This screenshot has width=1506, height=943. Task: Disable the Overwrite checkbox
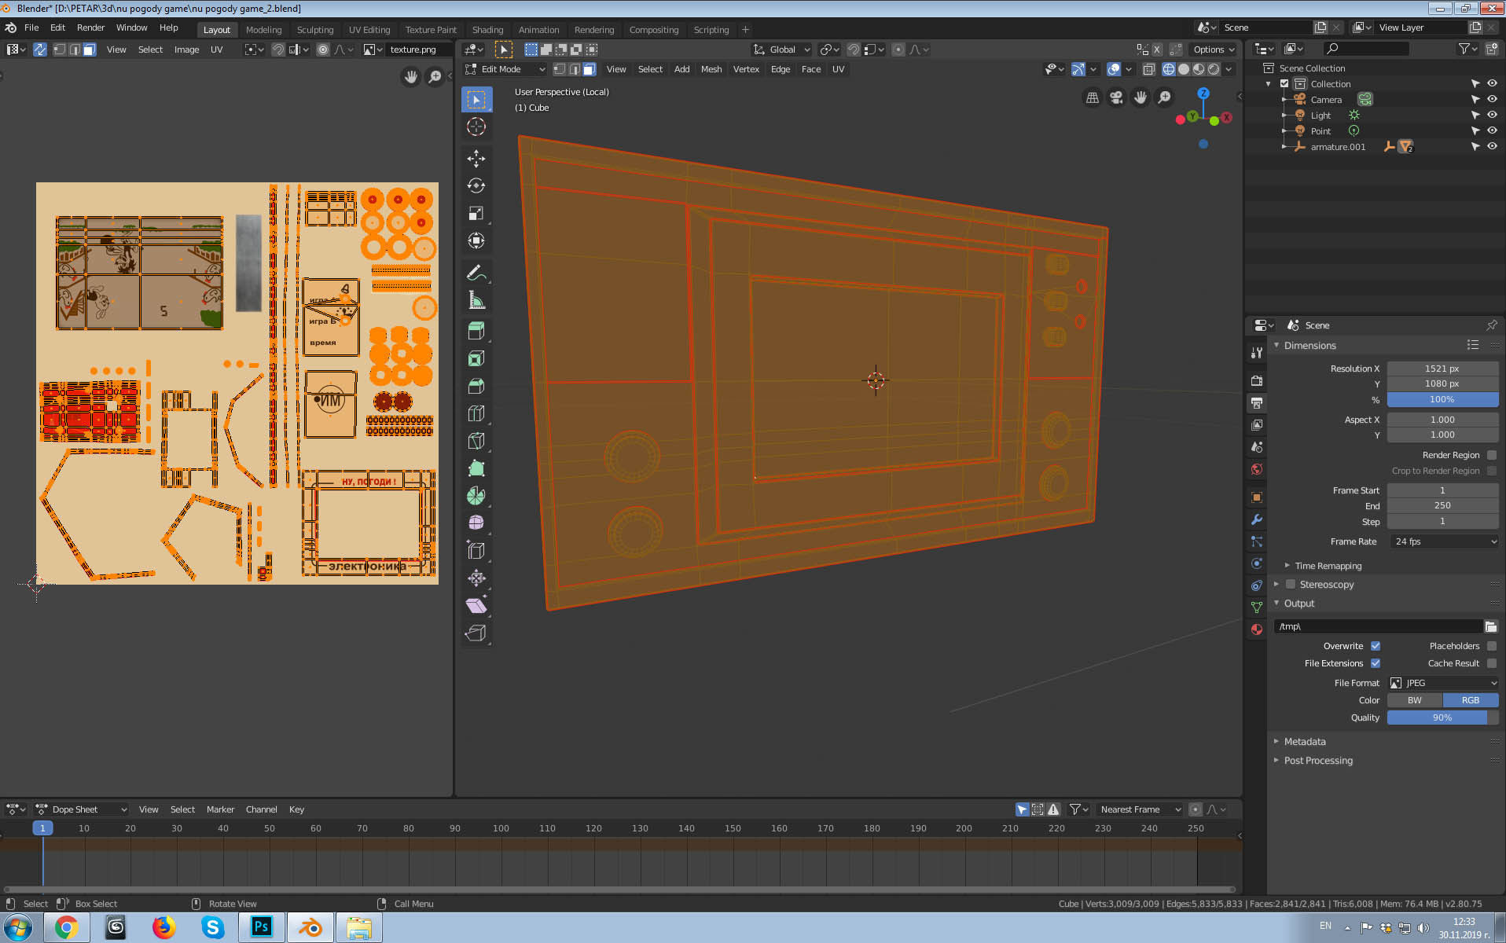pyautogui.click(x=1376, y=646)
